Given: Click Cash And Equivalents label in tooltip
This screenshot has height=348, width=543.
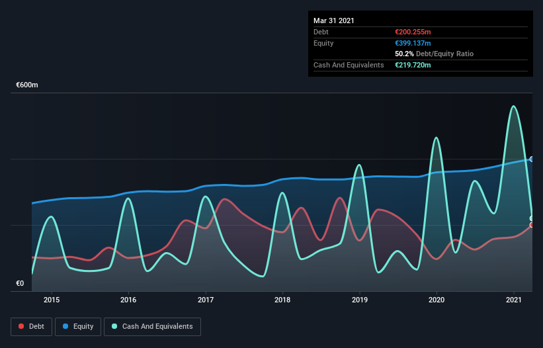Looking at the screenshot, I should 349,65.
